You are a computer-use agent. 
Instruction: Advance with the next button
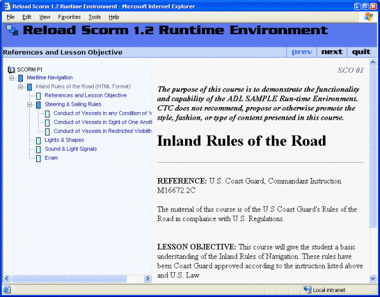tap(332, 52)
